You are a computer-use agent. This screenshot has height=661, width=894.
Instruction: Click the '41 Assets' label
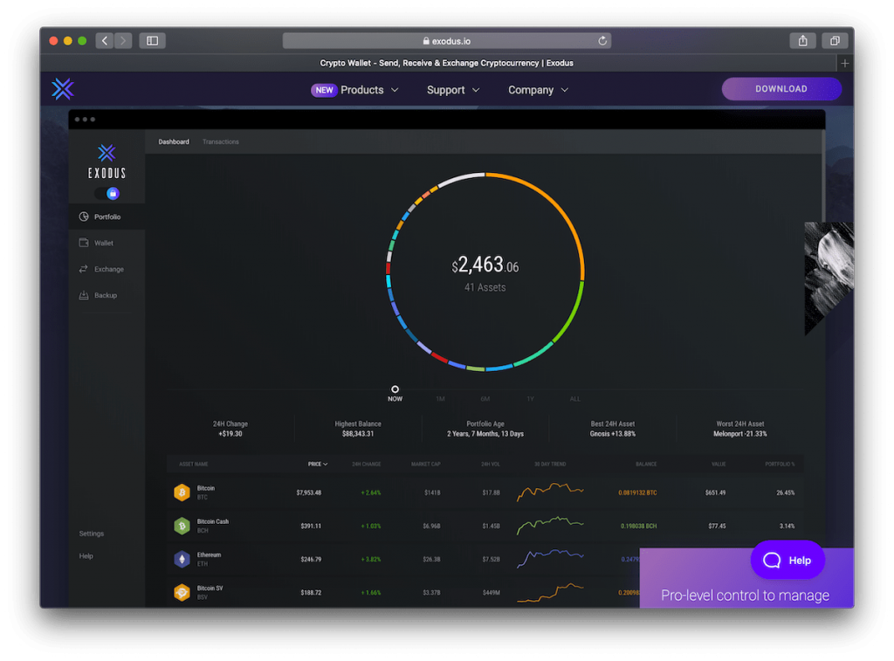(x=485, y=287)
